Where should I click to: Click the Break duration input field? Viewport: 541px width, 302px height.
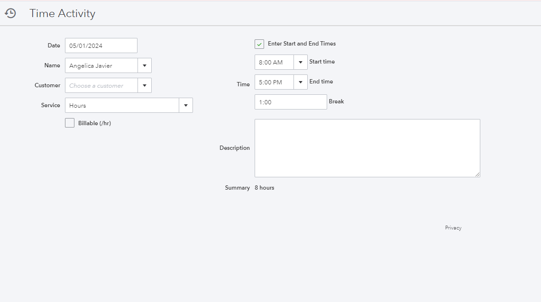[291, 102]
